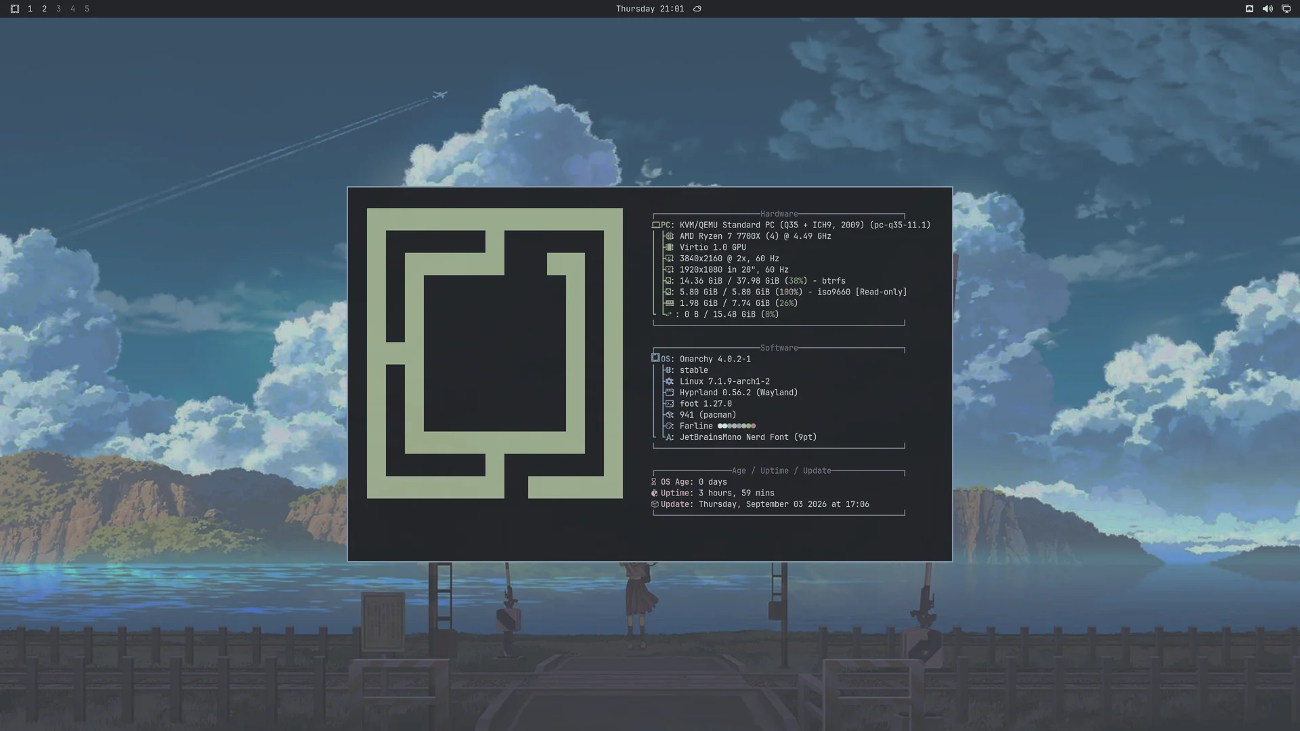Image resolution: width=1300 pixels, height=731 pixels.
Task: Click the PC icon in Hardware section
Action: [655, 225]
